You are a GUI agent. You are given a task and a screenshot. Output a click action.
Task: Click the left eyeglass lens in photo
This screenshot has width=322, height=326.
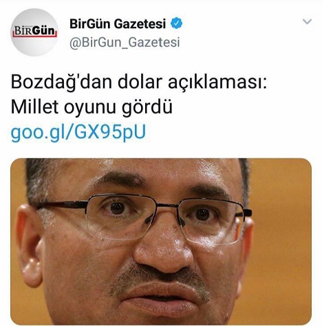point(120,217)
